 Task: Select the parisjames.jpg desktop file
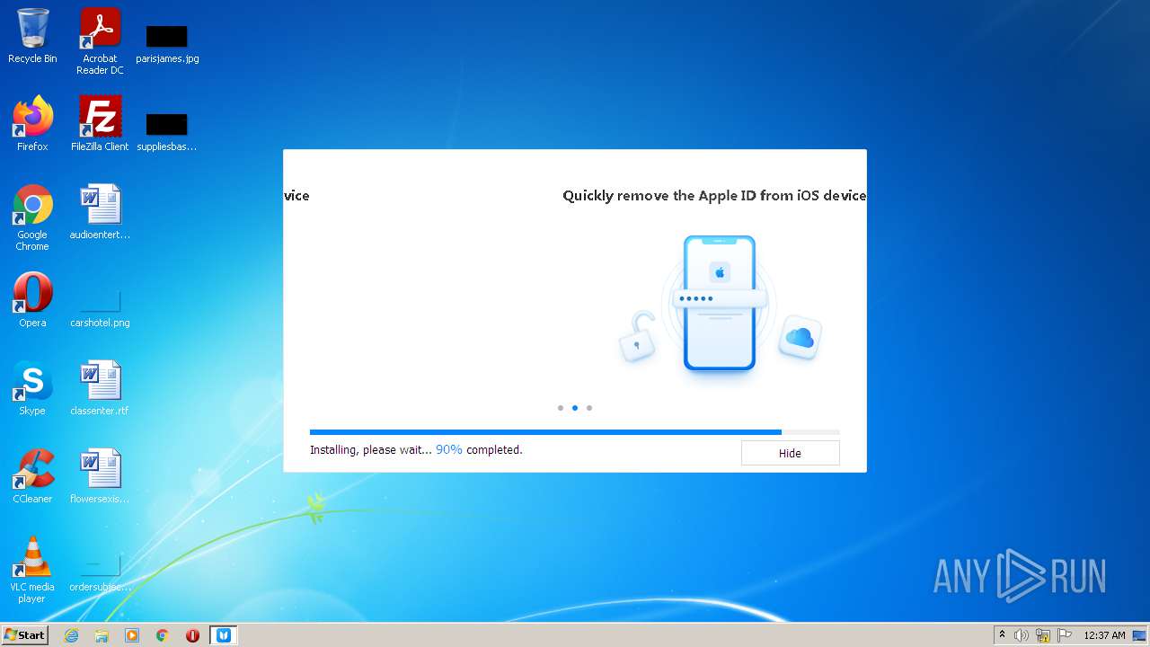point(167,41)
